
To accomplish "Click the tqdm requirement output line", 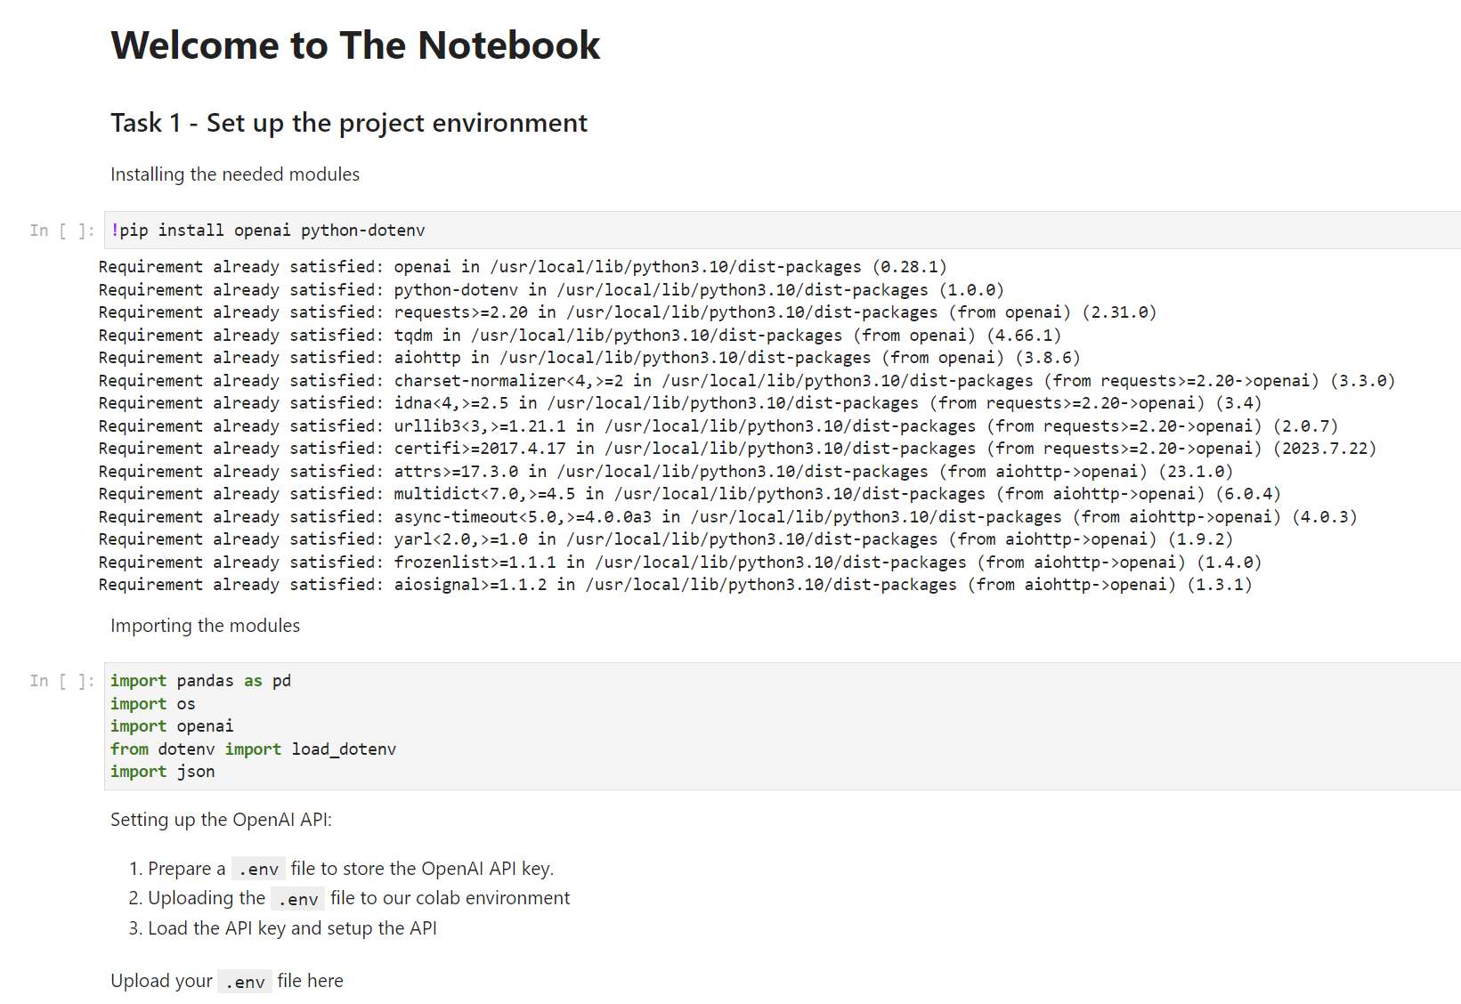I will pyautogui.click(x=579, y=336).
